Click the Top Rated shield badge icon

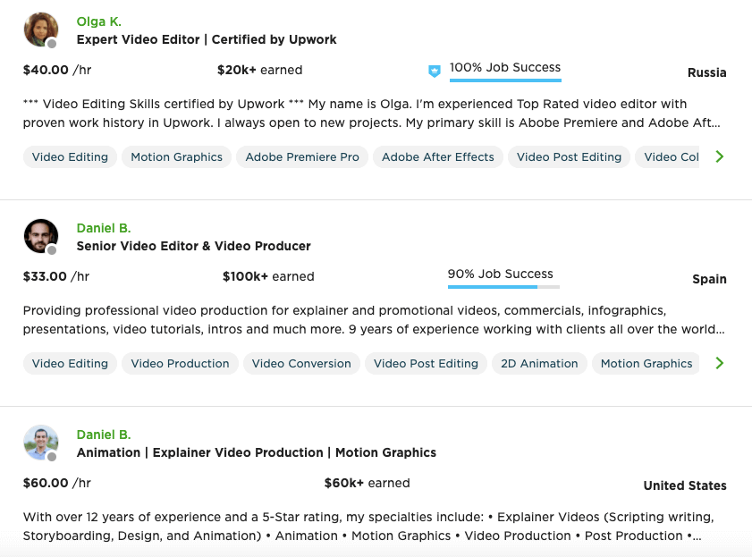pos(434,72)
